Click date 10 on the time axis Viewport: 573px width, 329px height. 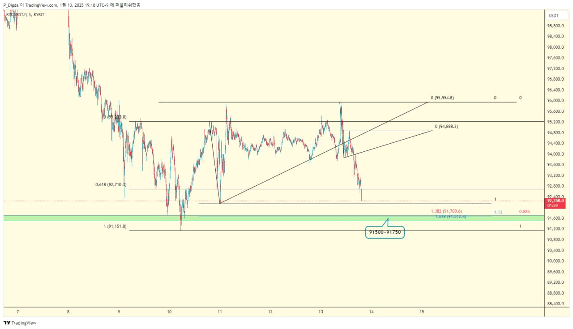point(169,311)
